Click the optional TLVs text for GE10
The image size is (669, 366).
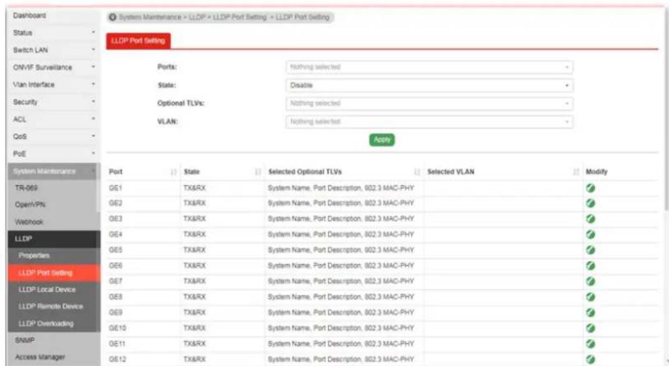tap(341, 328)
